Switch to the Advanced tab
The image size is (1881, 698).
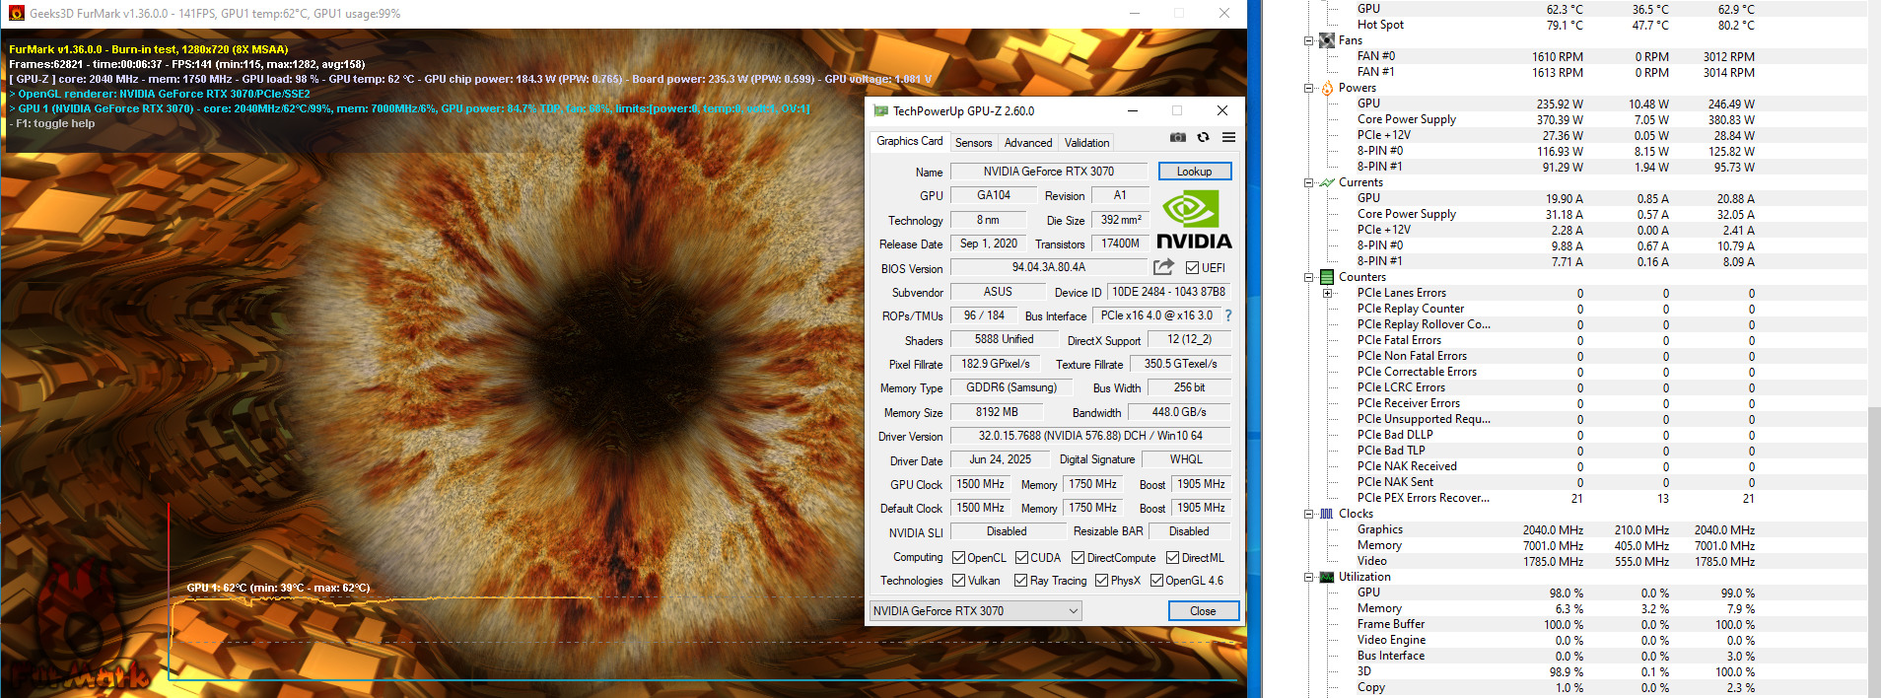tap(1028, 143)
